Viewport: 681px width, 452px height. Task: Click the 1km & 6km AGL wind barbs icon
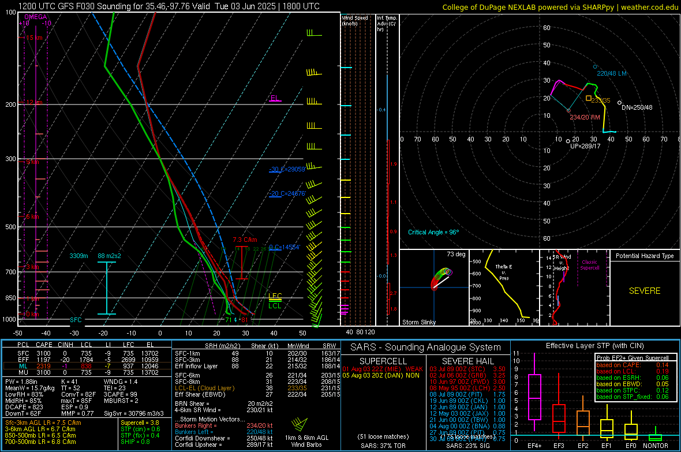point(300,424)
